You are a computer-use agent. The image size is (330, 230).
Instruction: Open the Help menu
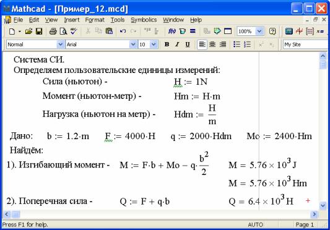[x=196, y=20]
